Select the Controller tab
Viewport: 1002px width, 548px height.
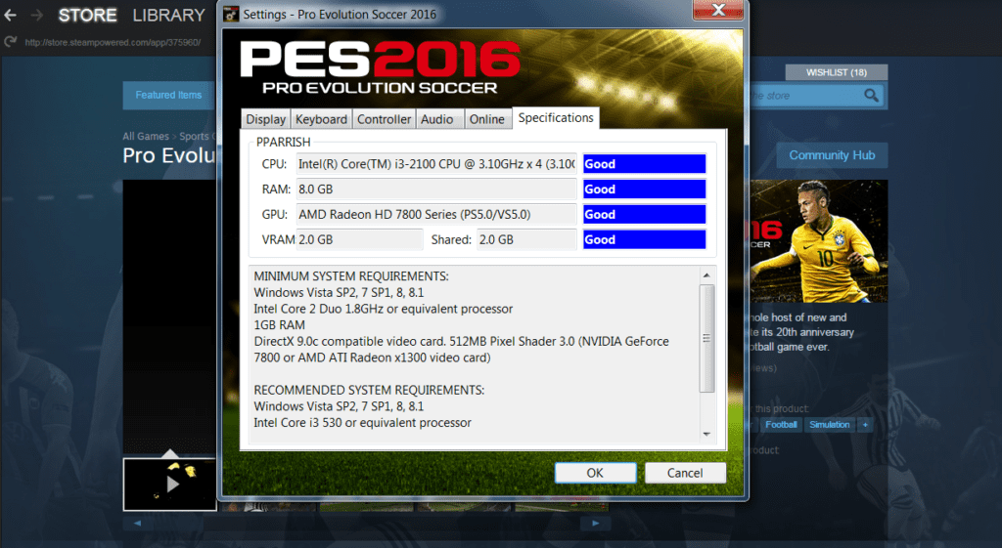click(x=384, y=119)
